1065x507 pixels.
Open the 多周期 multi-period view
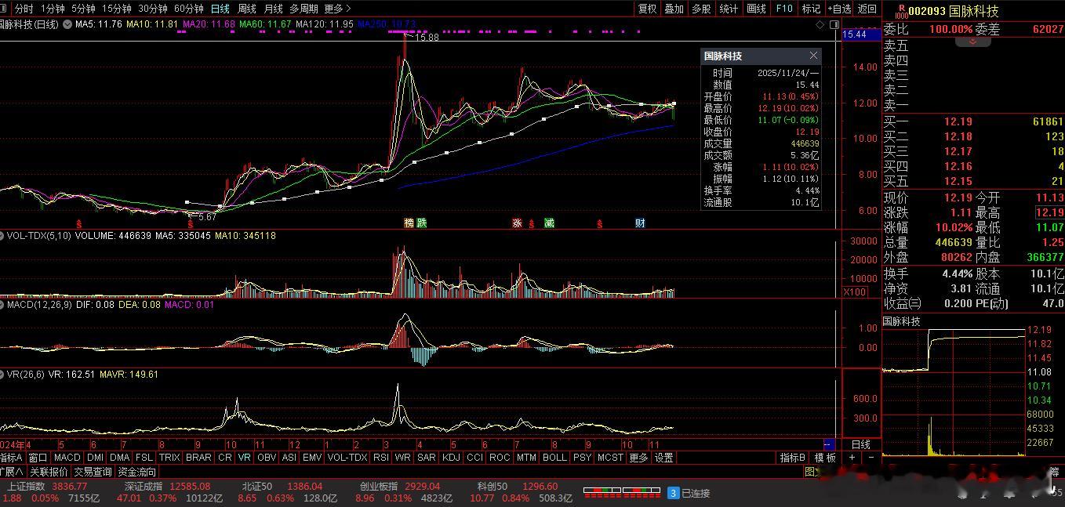tap(304, 9)
